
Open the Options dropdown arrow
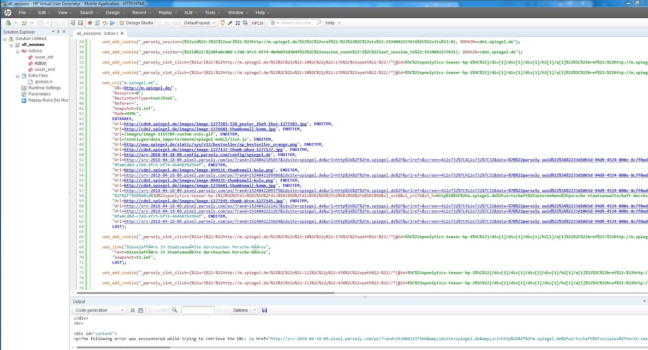[x=254, y=310]
